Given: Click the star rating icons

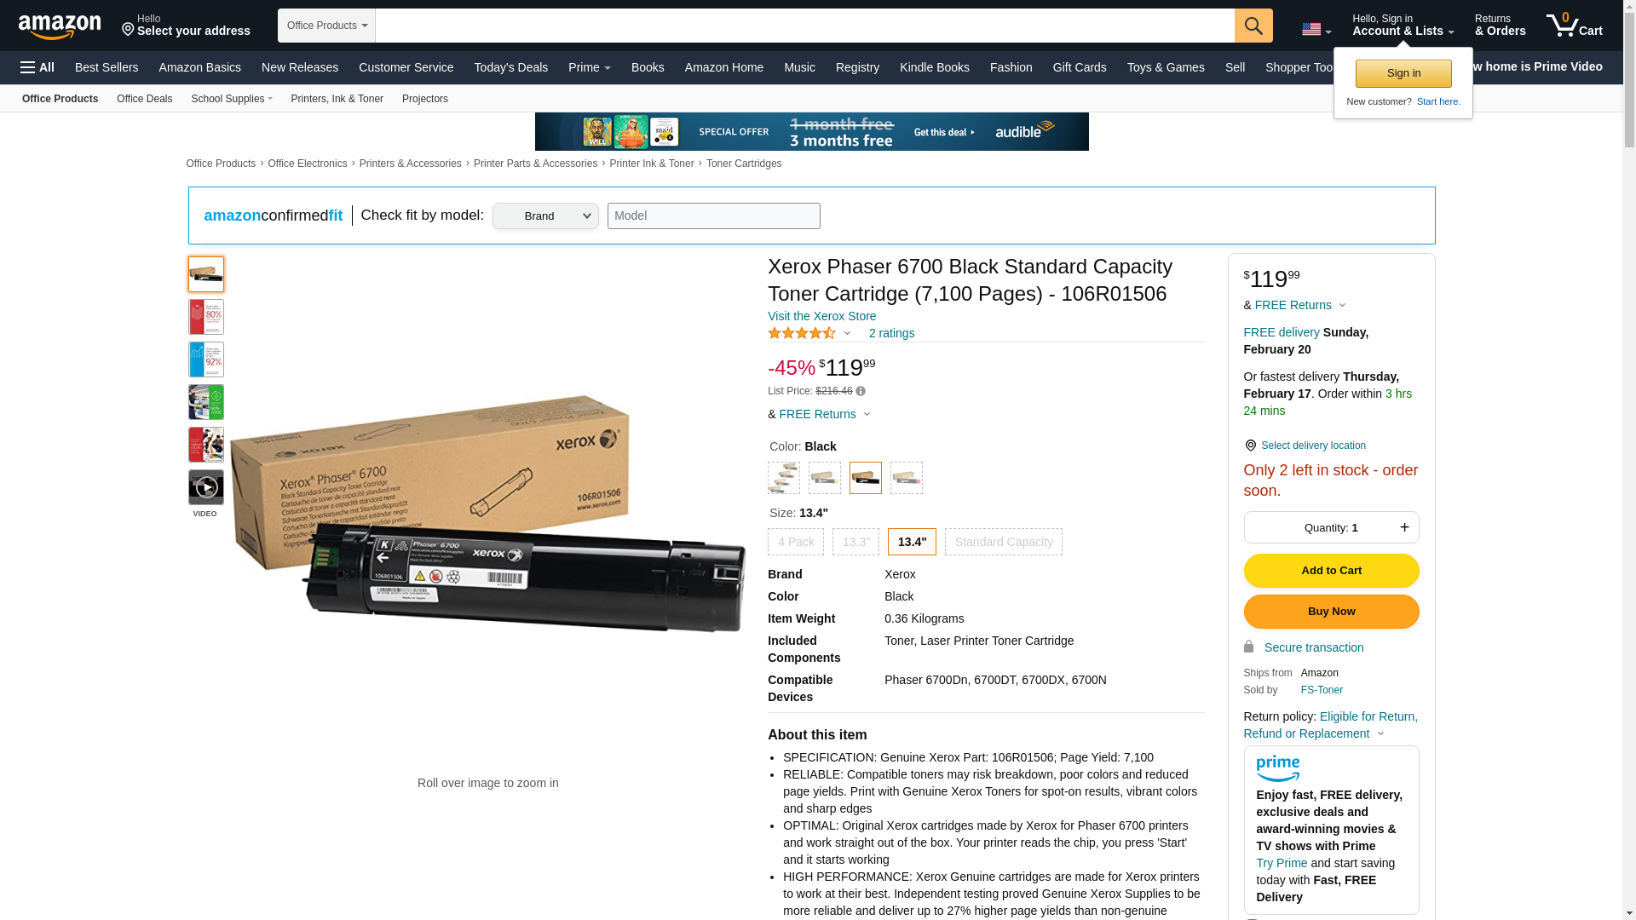Looking at the screenshot, I should click(x=802, y=334).
